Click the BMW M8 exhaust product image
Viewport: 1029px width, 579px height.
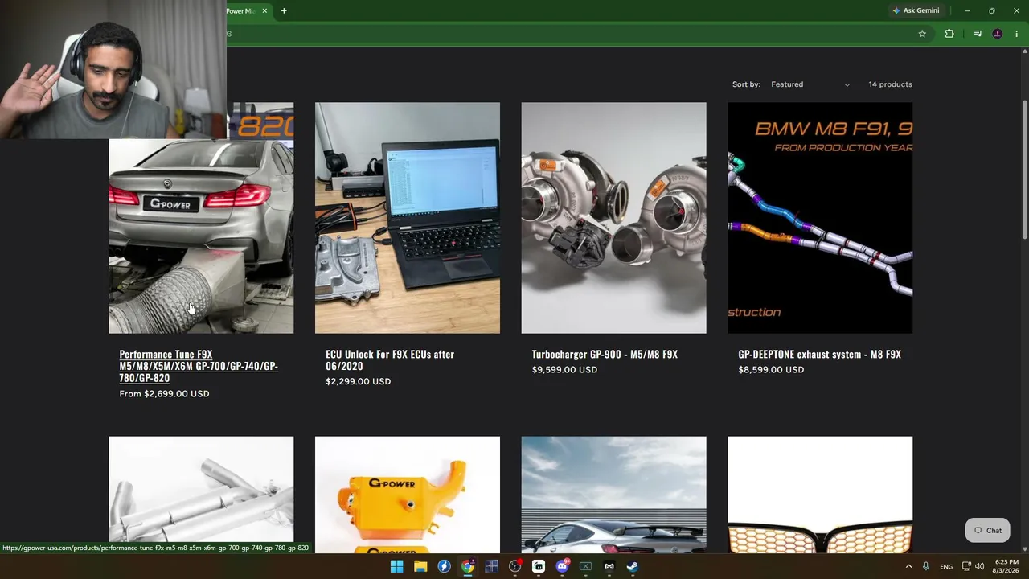pos(820,218)
